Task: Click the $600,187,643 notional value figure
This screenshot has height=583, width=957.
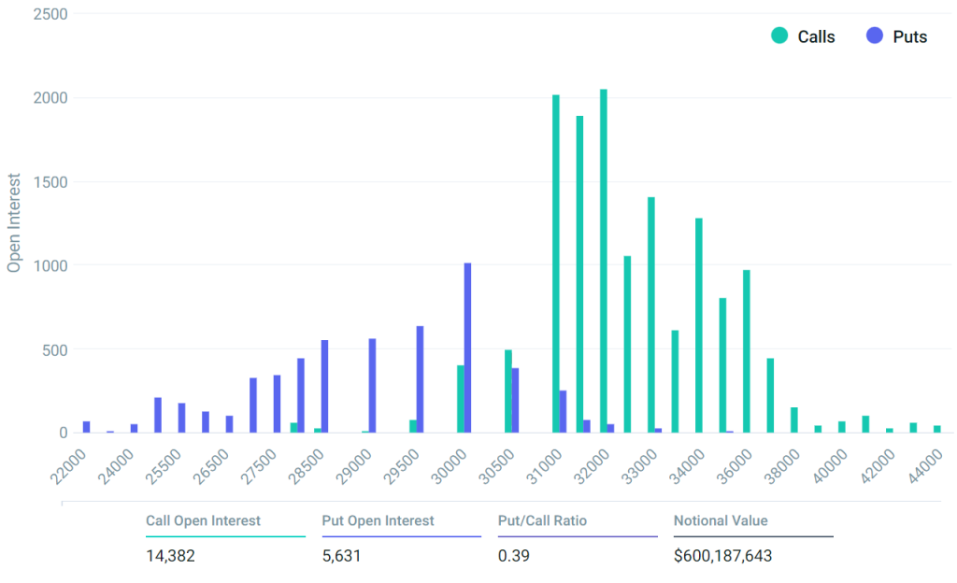Action: pyautogui.click(x=722, y=556)
